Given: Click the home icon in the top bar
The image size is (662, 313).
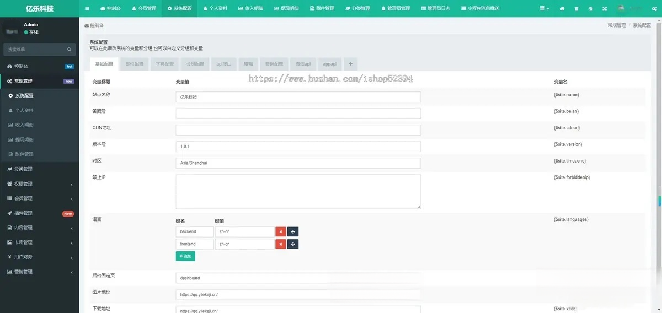Looking at the screenshot, I should pyautogui.click(x=562, y=9).
